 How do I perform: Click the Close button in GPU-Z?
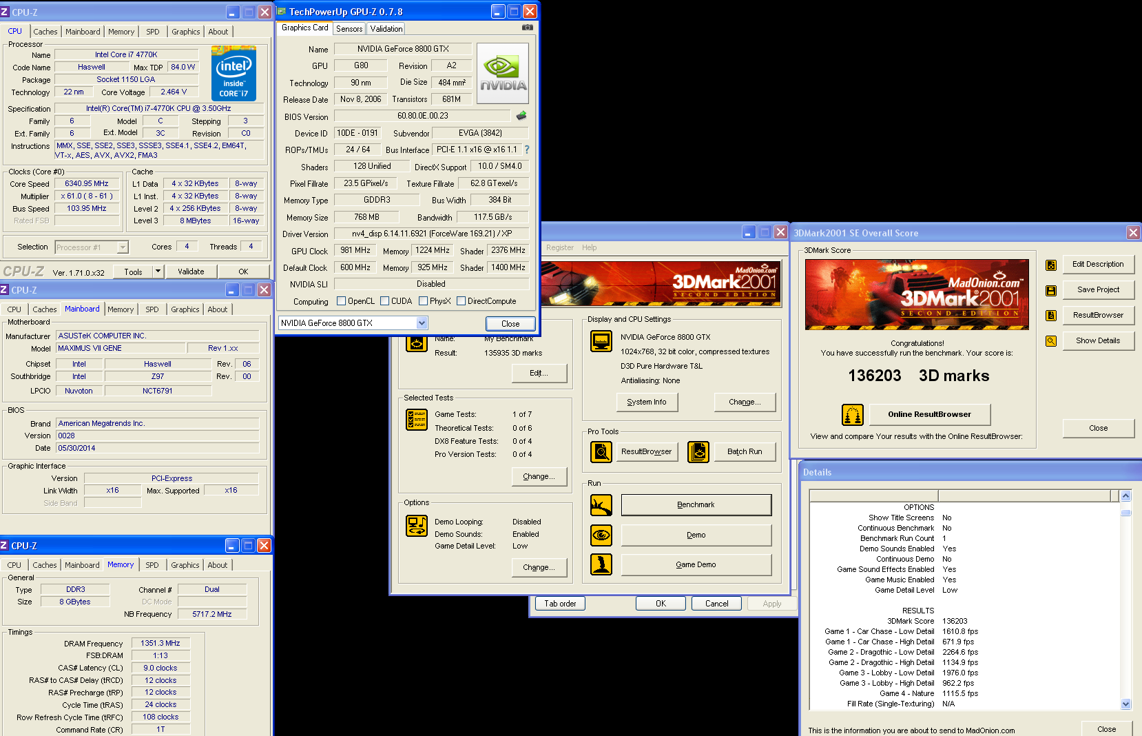pos(510,324)
